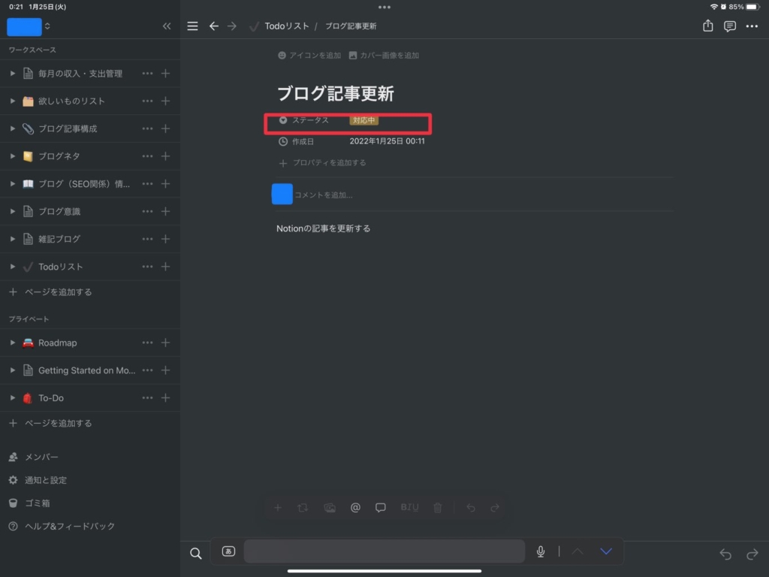
Task: Tap the turn-into icon in editing toolbar
Action: (303, 507)
